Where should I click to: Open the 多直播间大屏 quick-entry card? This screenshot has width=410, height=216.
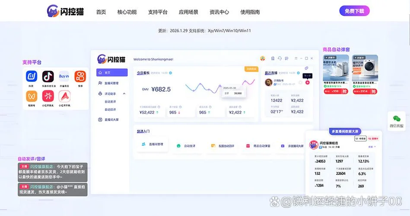pos(292,146)
